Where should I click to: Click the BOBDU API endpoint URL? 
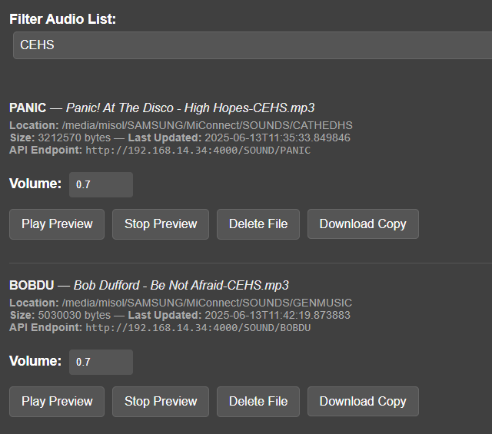(198, 328)
